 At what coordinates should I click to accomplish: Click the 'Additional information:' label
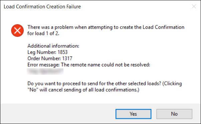pos(53,46)
